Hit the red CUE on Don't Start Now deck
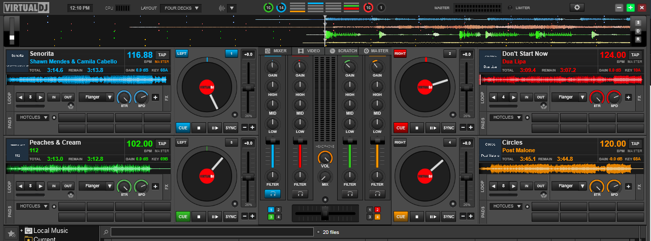This screenshot has height=241, width=651. [401, 128]
